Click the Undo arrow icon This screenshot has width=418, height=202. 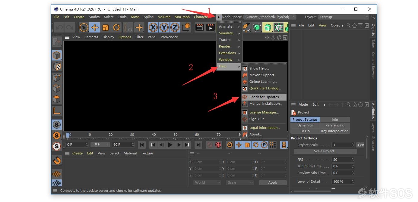point(59,28)
